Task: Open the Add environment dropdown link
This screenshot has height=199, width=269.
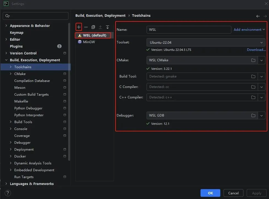Action: point(249,30)
